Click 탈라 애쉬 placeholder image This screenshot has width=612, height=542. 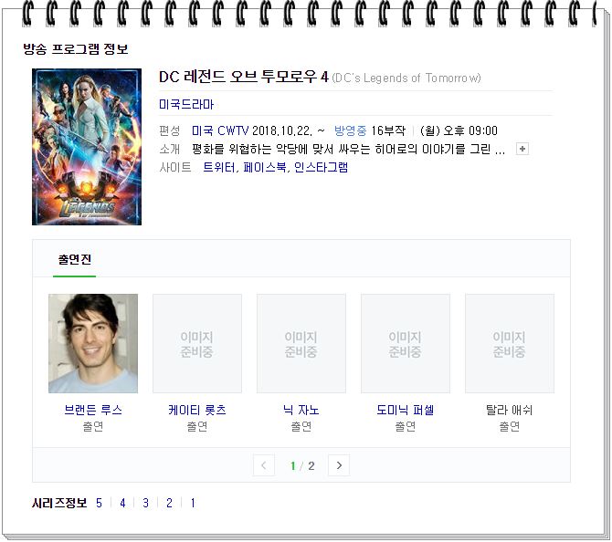click(510, 343)
